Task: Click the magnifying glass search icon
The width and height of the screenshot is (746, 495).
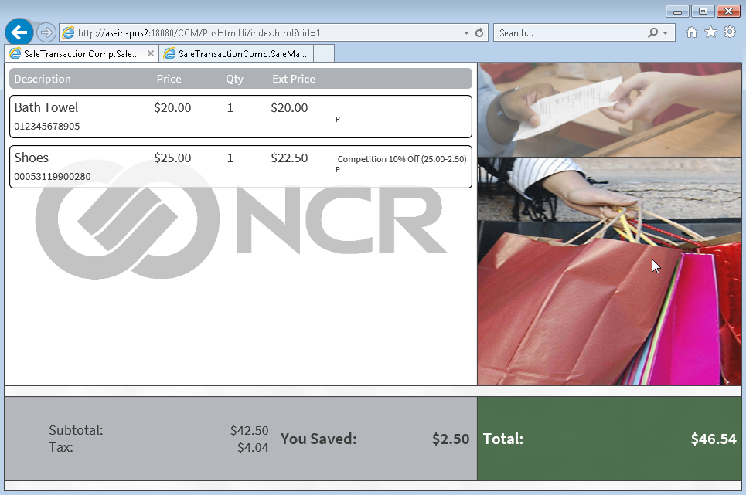Action: [x=652, y=32]
